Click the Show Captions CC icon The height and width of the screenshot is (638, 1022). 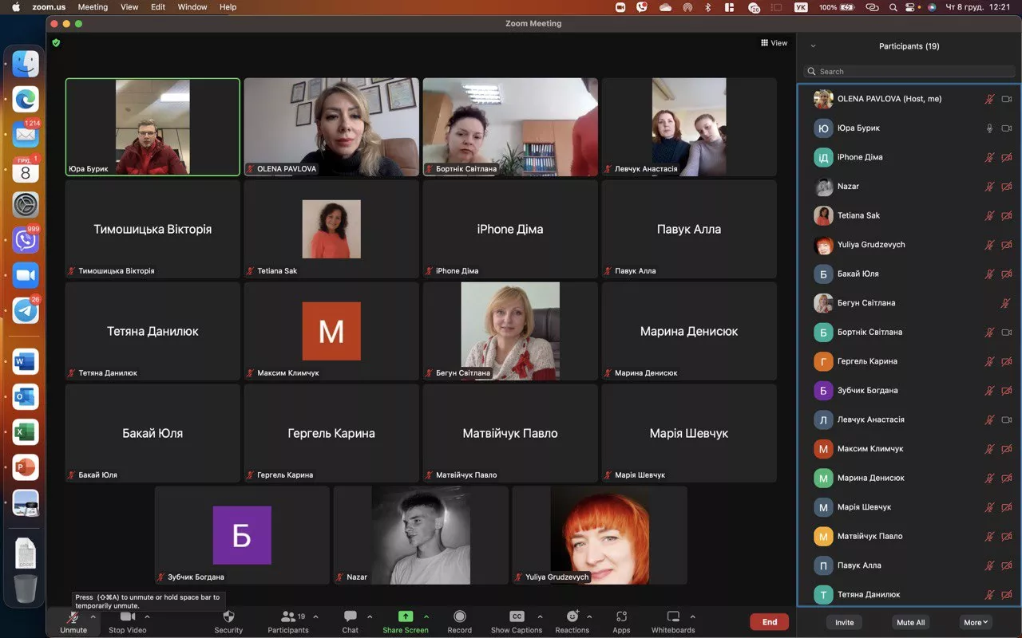click(x=516, y=617)
